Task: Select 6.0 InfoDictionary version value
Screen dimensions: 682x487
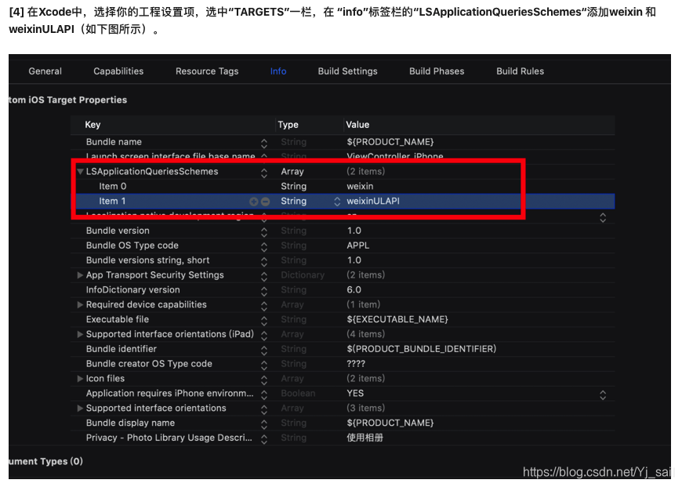Action: [354, 290]
